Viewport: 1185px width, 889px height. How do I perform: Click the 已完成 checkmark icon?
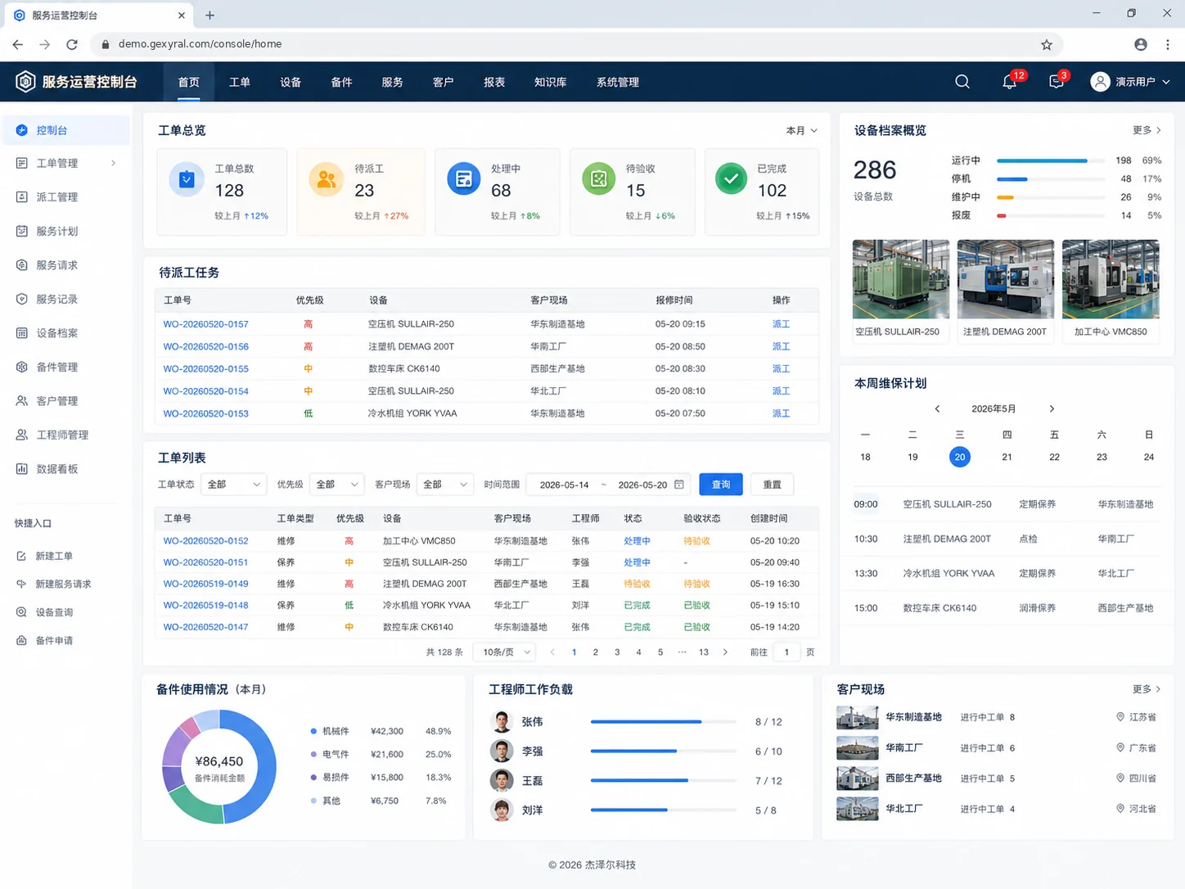tap(731, 179)
